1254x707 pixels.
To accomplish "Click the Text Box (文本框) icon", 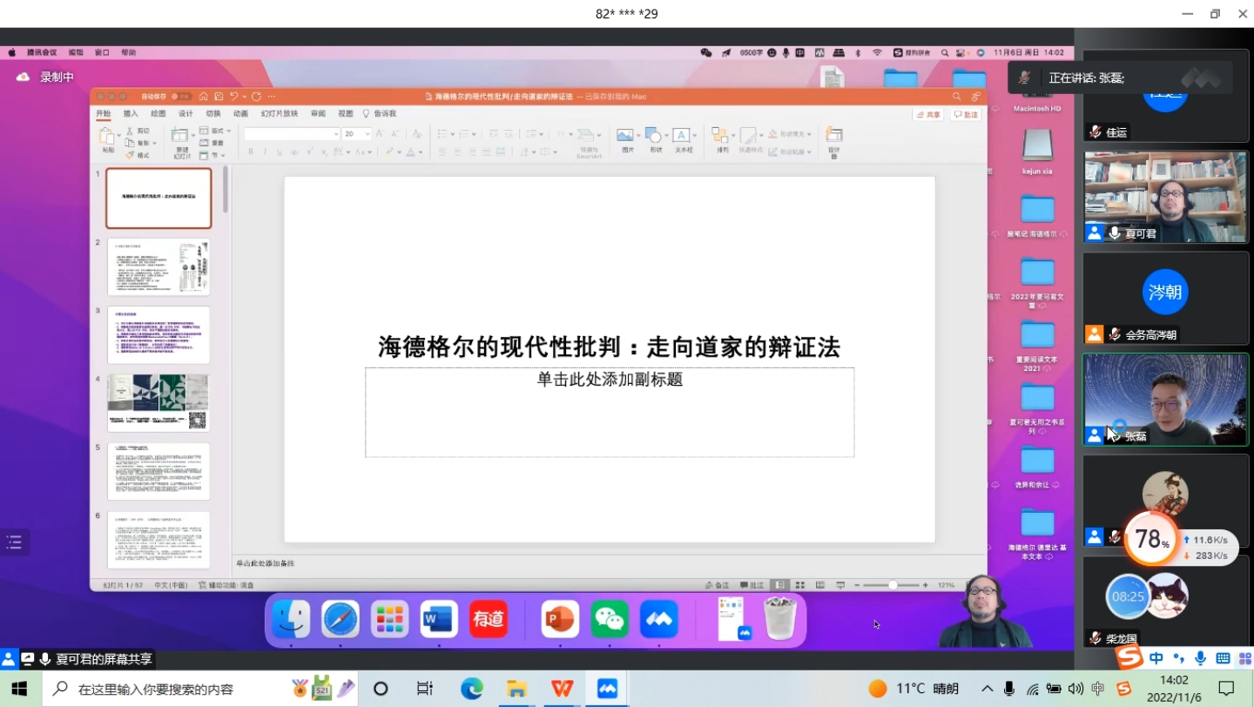I will (681, 135).
